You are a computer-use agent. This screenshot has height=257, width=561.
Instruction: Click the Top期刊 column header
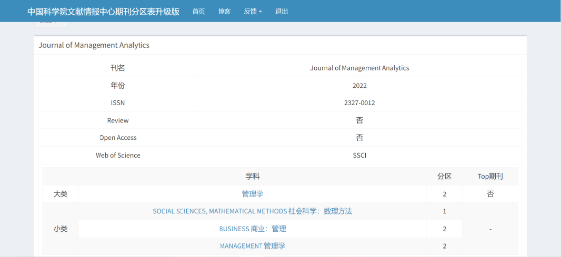490,177
